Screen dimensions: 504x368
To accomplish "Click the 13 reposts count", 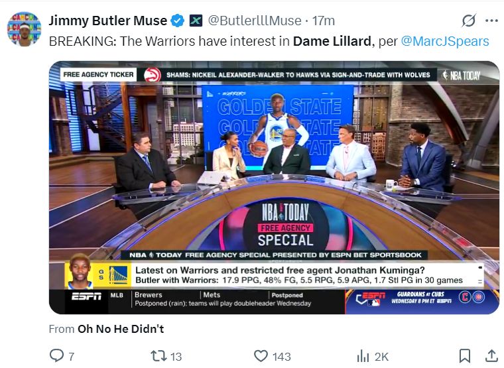I will click(x=176, y=357).
